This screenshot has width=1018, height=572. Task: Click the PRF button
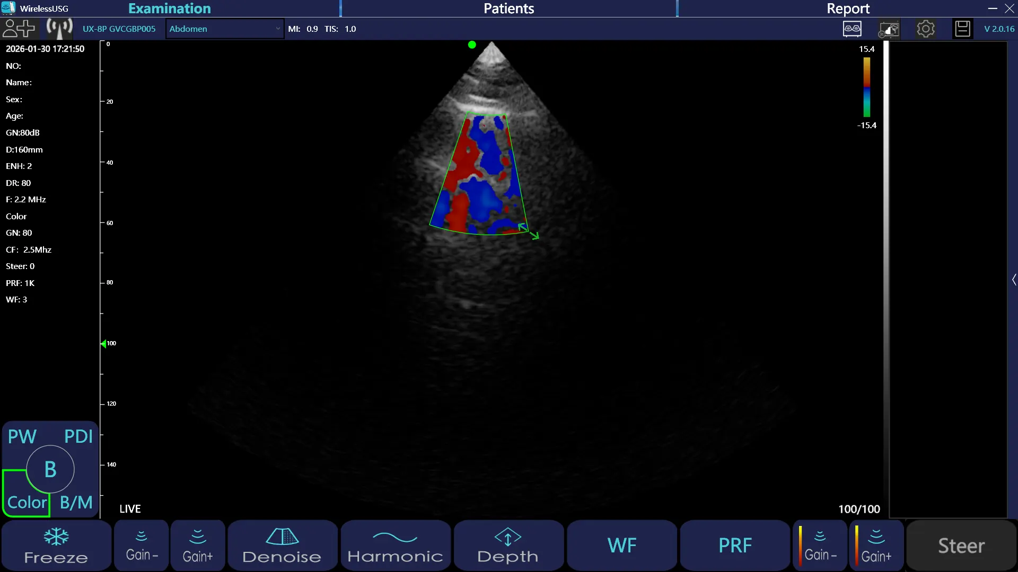click(x=735, y=546)
